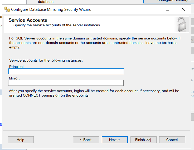Click the 'Mirror:' label
This screenshot has width=194, height=150.
point(14,78)
